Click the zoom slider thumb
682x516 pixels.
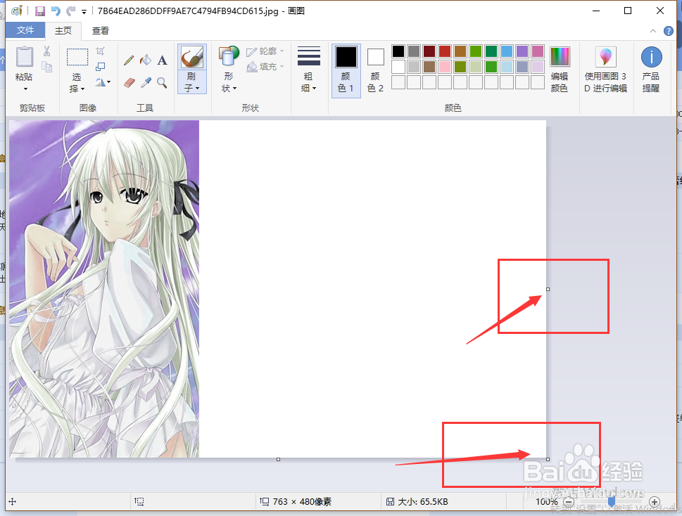611,502
